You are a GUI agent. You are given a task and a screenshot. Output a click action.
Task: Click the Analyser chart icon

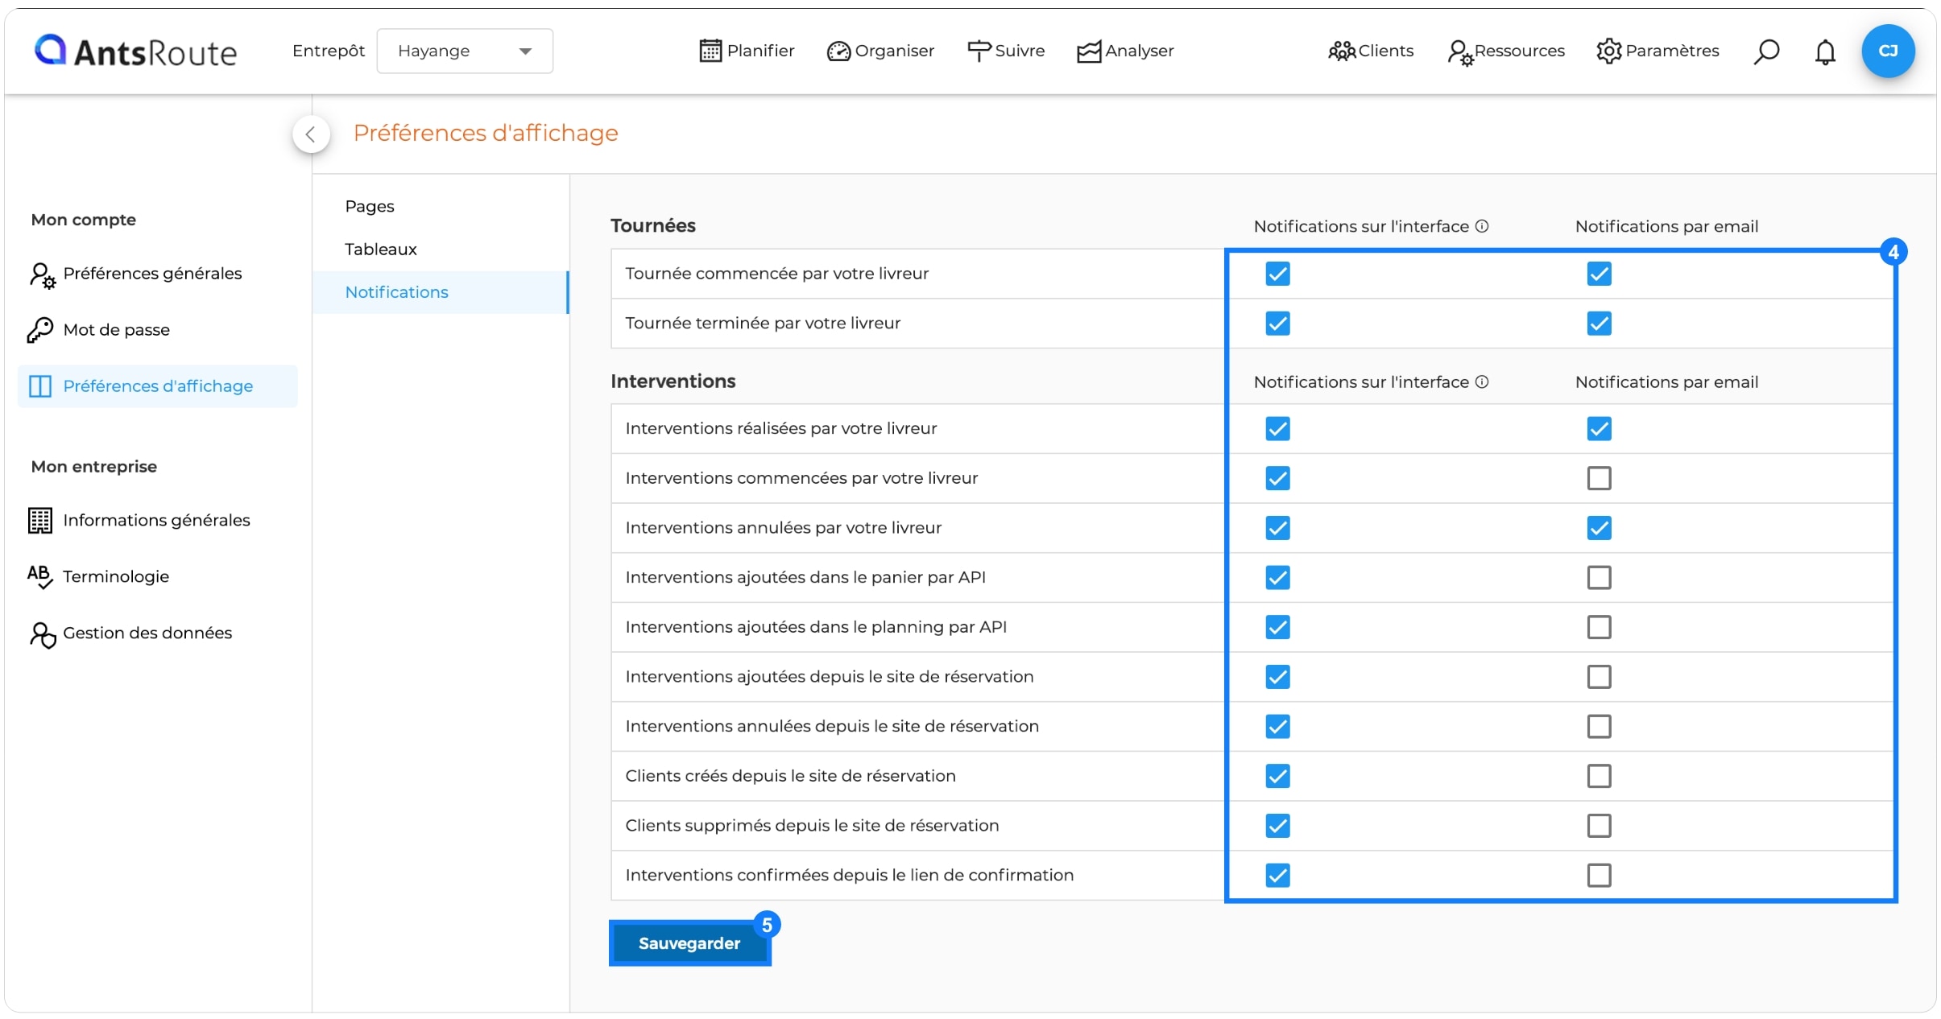coord(1089,52)
